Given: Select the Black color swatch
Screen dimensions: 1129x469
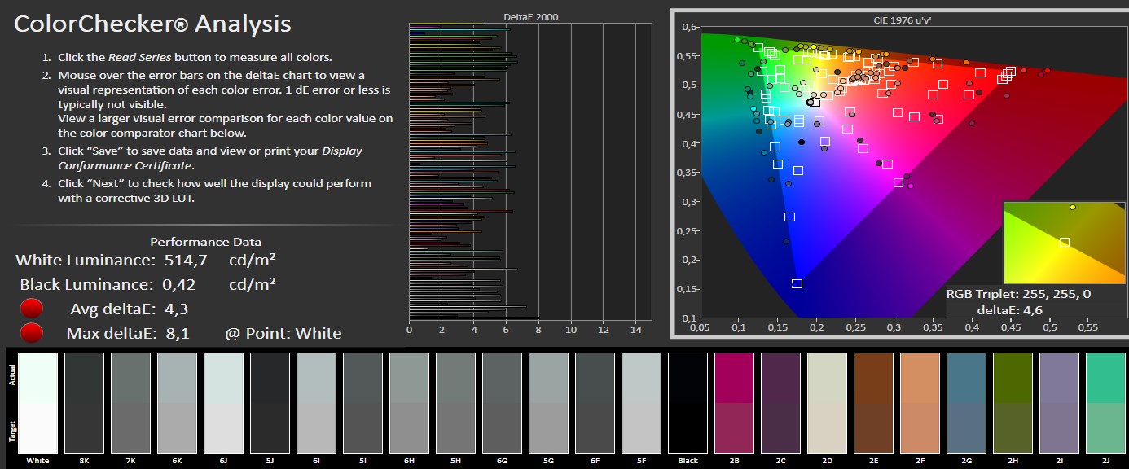Looking at the screenshot, I should 688,403.
